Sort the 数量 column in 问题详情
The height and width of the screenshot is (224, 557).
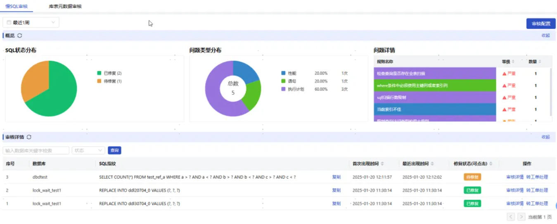tap(540, 62)
